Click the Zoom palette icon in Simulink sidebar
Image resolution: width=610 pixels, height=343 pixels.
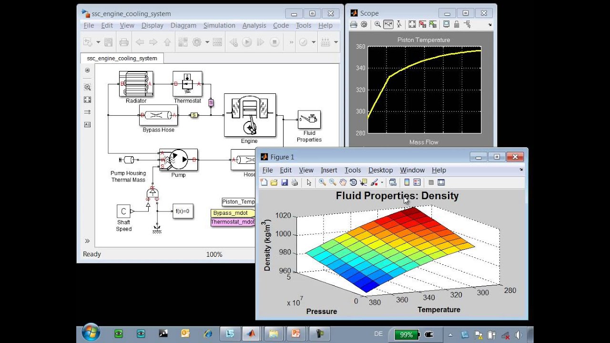point(87,87)
